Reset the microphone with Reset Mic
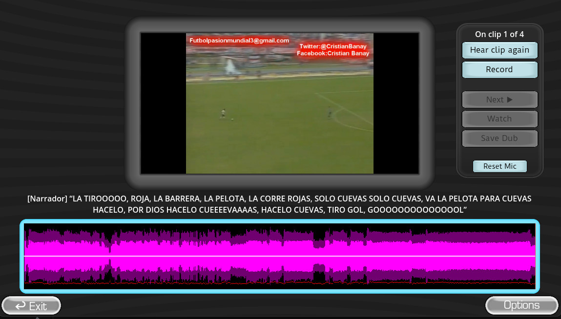Viewport: 561px width, 319px height. (500, 166)
